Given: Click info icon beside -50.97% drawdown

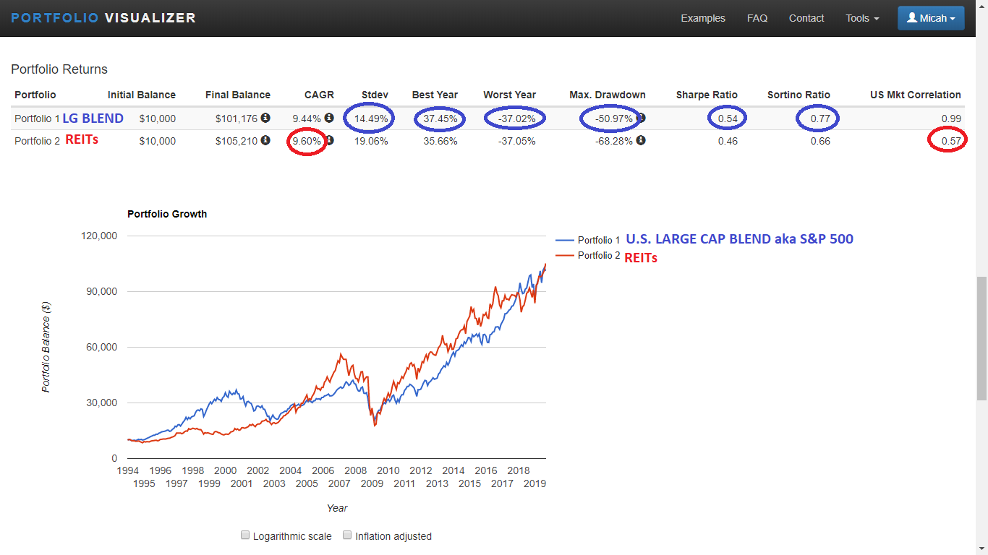Looking at the screenshot, I should tap(641, 118).
